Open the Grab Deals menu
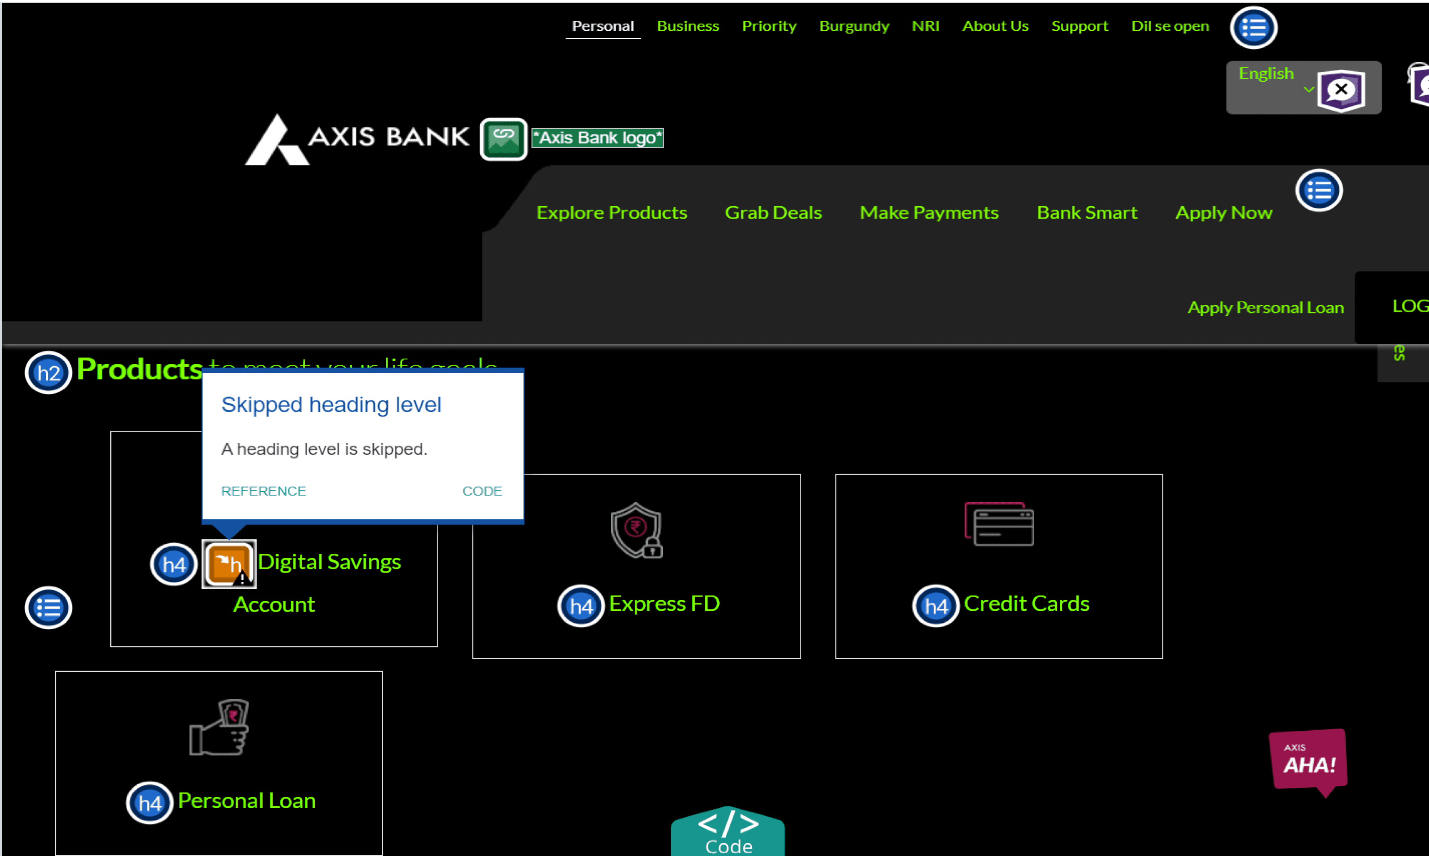The height and width of the screenshot is (856, 1429). [774, 213]
